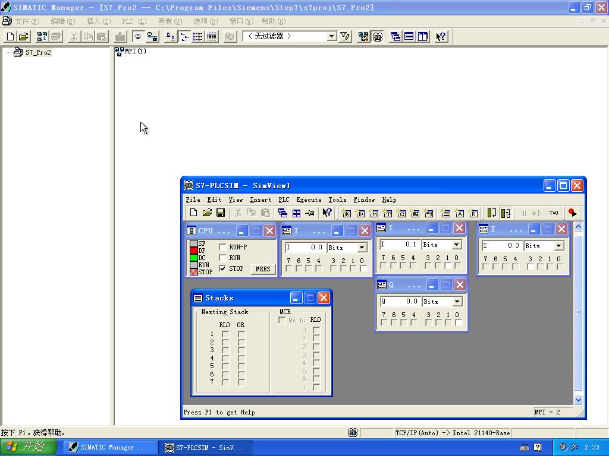
Task: Click Insert Bit Memory (M) icon in PLCSIM
Action: coord(373,213)
